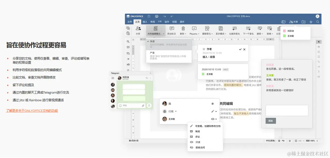Click the co-editing users count icon
This screenshot has width=330, height=158.
tap(283, 22)
